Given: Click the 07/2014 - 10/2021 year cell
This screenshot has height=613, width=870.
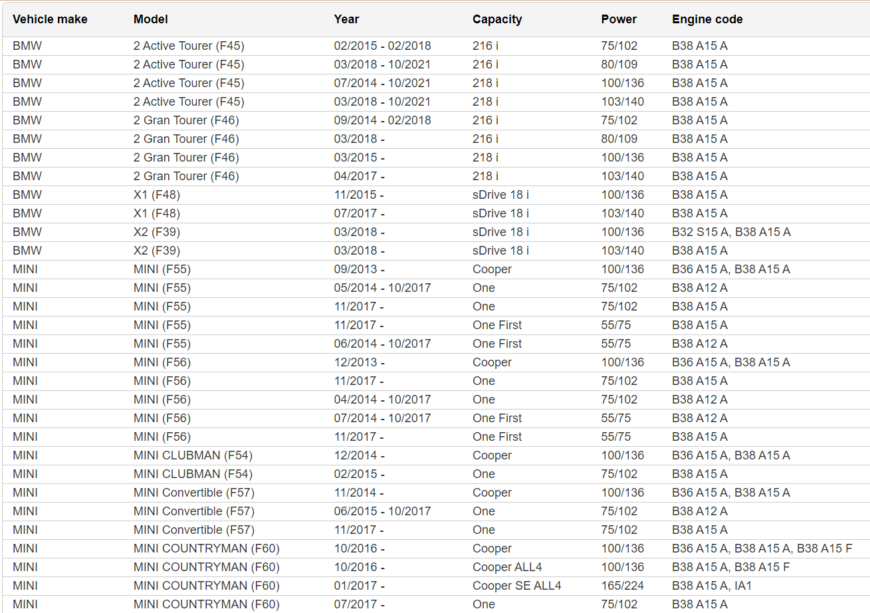Looking at the screenshot, I should point(382,83).
